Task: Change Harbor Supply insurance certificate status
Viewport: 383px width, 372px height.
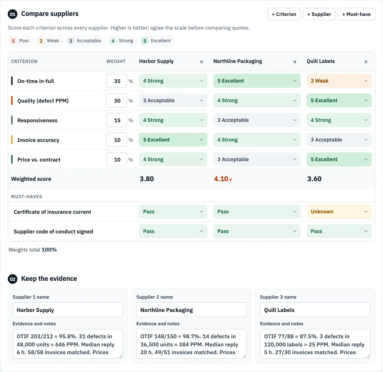Action: [x=173, y=212]
